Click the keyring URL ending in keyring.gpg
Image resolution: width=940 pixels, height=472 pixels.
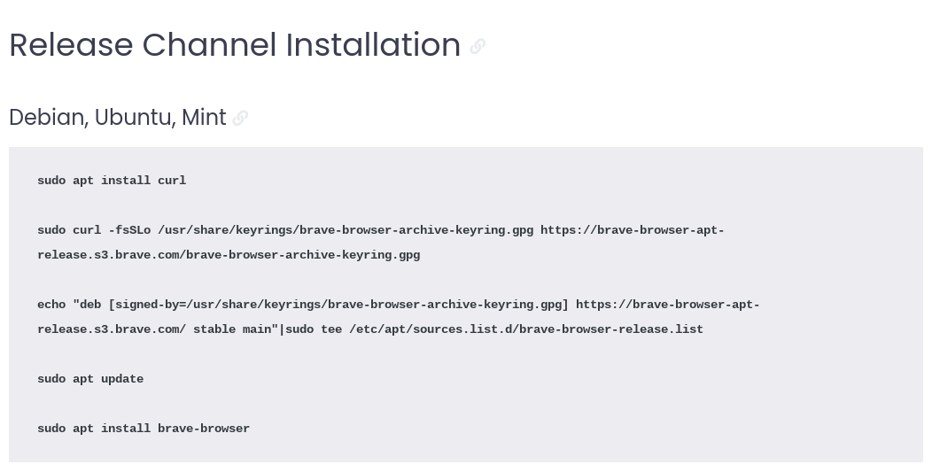[x=229, y=255]
